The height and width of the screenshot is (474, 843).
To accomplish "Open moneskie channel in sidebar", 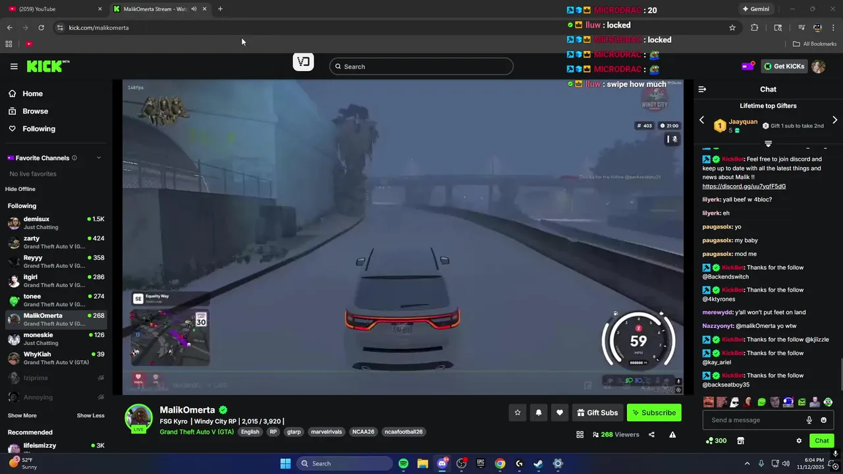I will (56, 339).
